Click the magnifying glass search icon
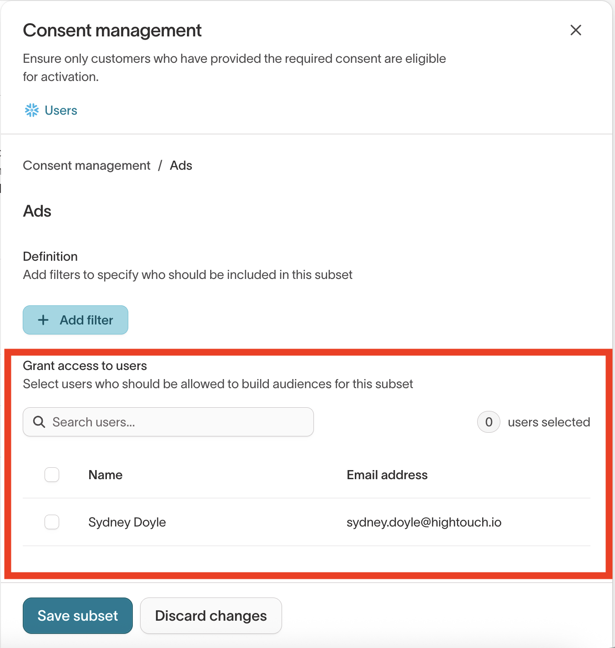This screenshot has height=648, width=615. pos(39,422)
